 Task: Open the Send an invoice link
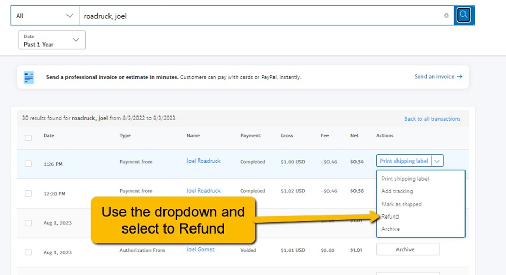pyautogui.click(x=438, y=77)
